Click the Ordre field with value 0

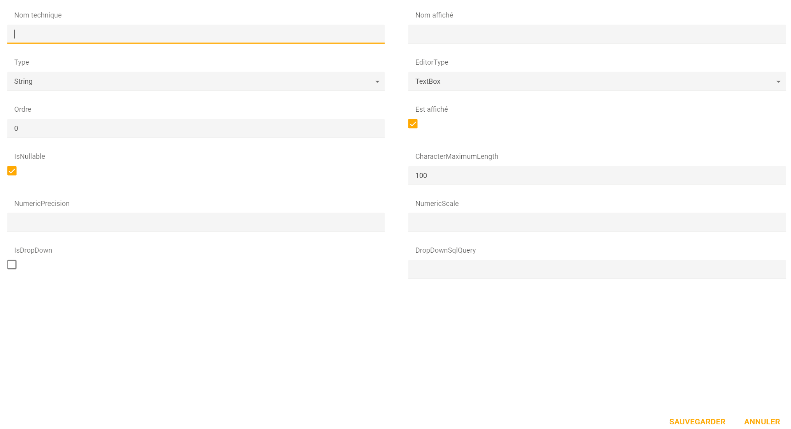pos(196,128)
